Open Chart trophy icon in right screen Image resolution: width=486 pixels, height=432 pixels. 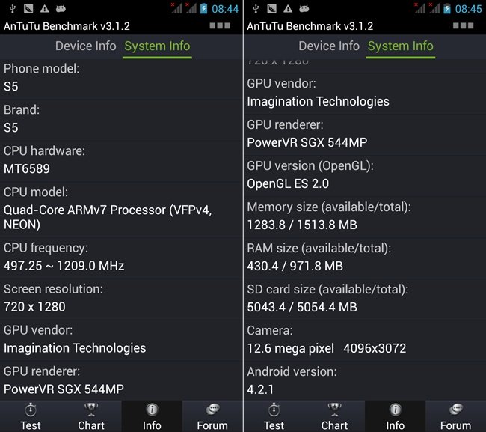click(x=334, y=410)
